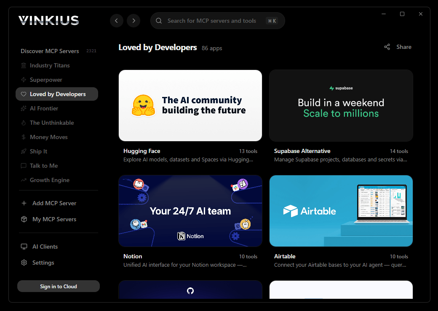
Task: Open the Hugging Face banner card
Action: coord(190,105)
